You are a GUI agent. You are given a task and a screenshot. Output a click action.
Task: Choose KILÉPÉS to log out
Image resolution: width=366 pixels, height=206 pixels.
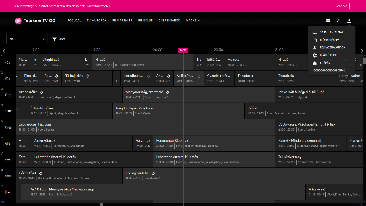pos(325,63)
